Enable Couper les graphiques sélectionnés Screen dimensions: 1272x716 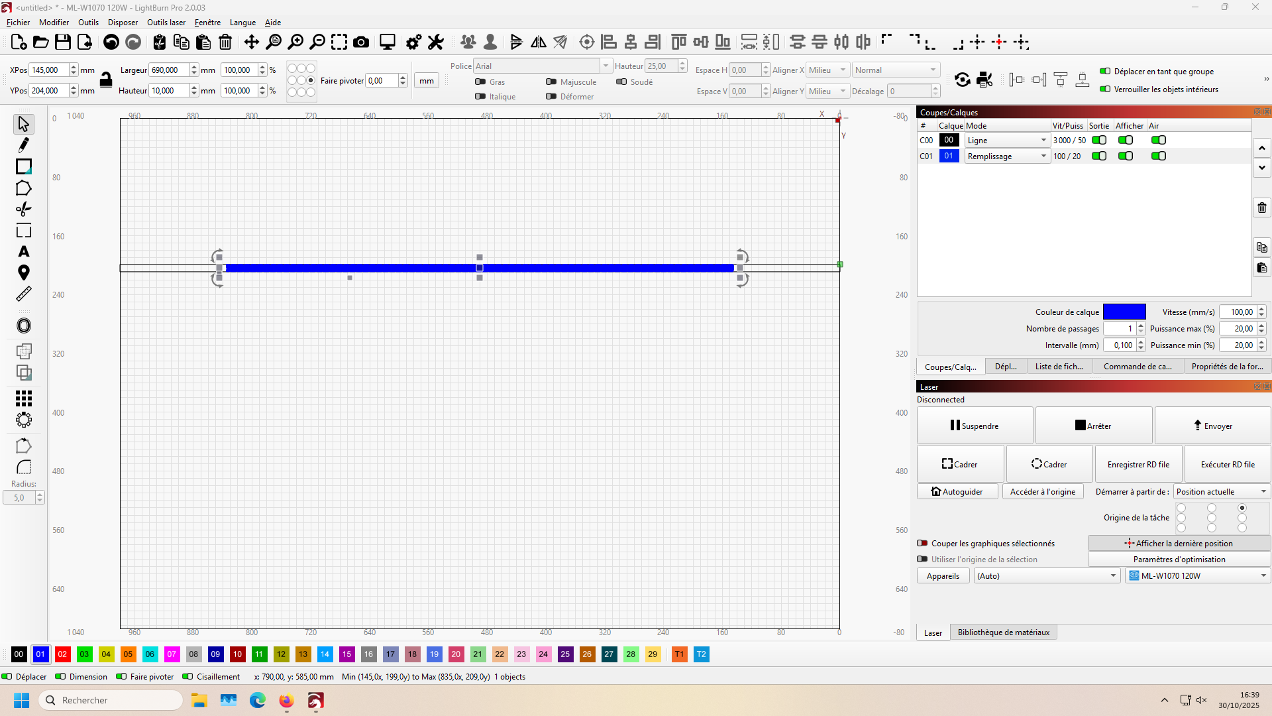point(922,543)
